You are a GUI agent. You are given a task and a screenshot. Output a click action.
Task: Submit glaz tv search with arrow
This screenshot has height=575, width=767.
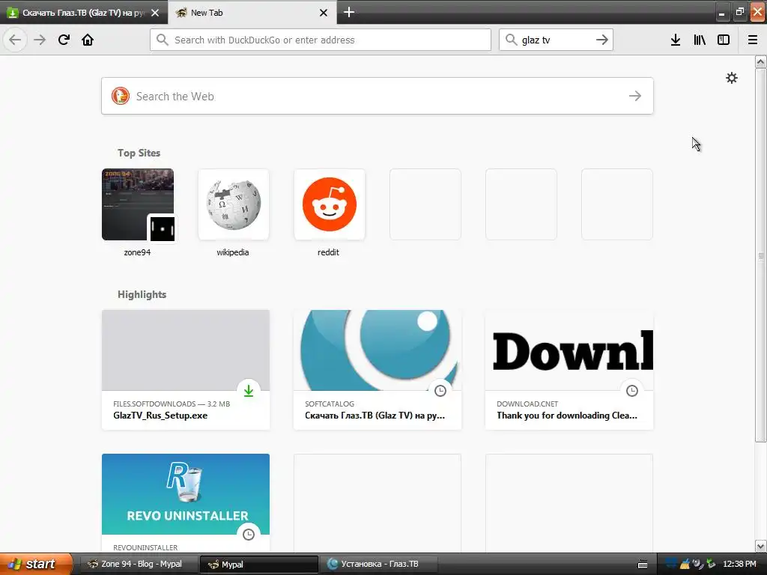(x=602, y=40)
